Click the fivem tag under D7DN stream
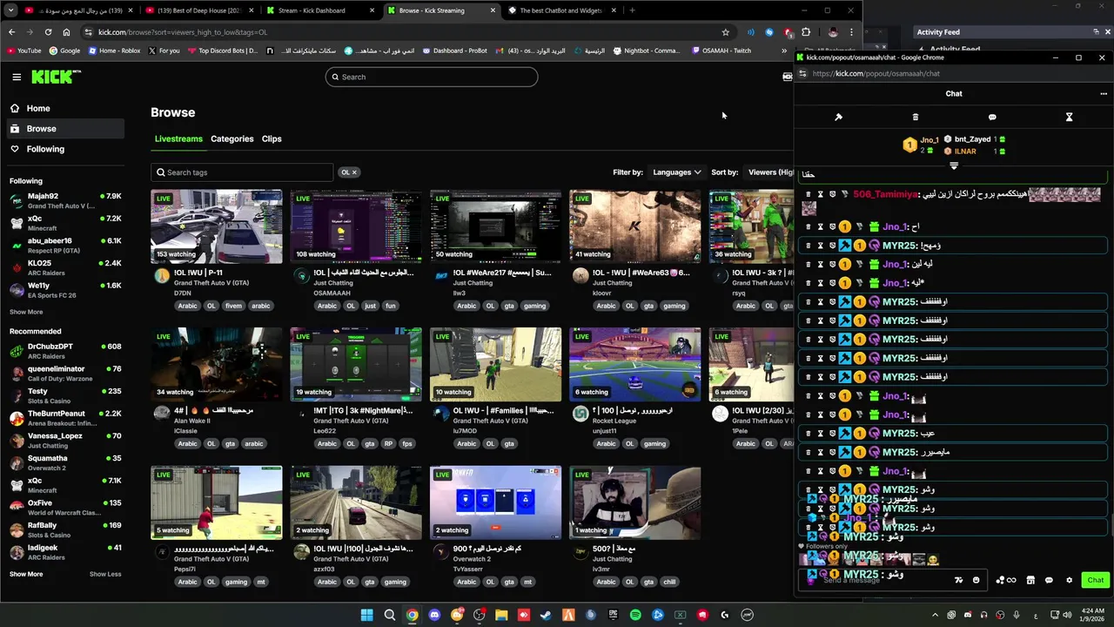Screen dimensions: 1114x627 [x=233, y=306]
